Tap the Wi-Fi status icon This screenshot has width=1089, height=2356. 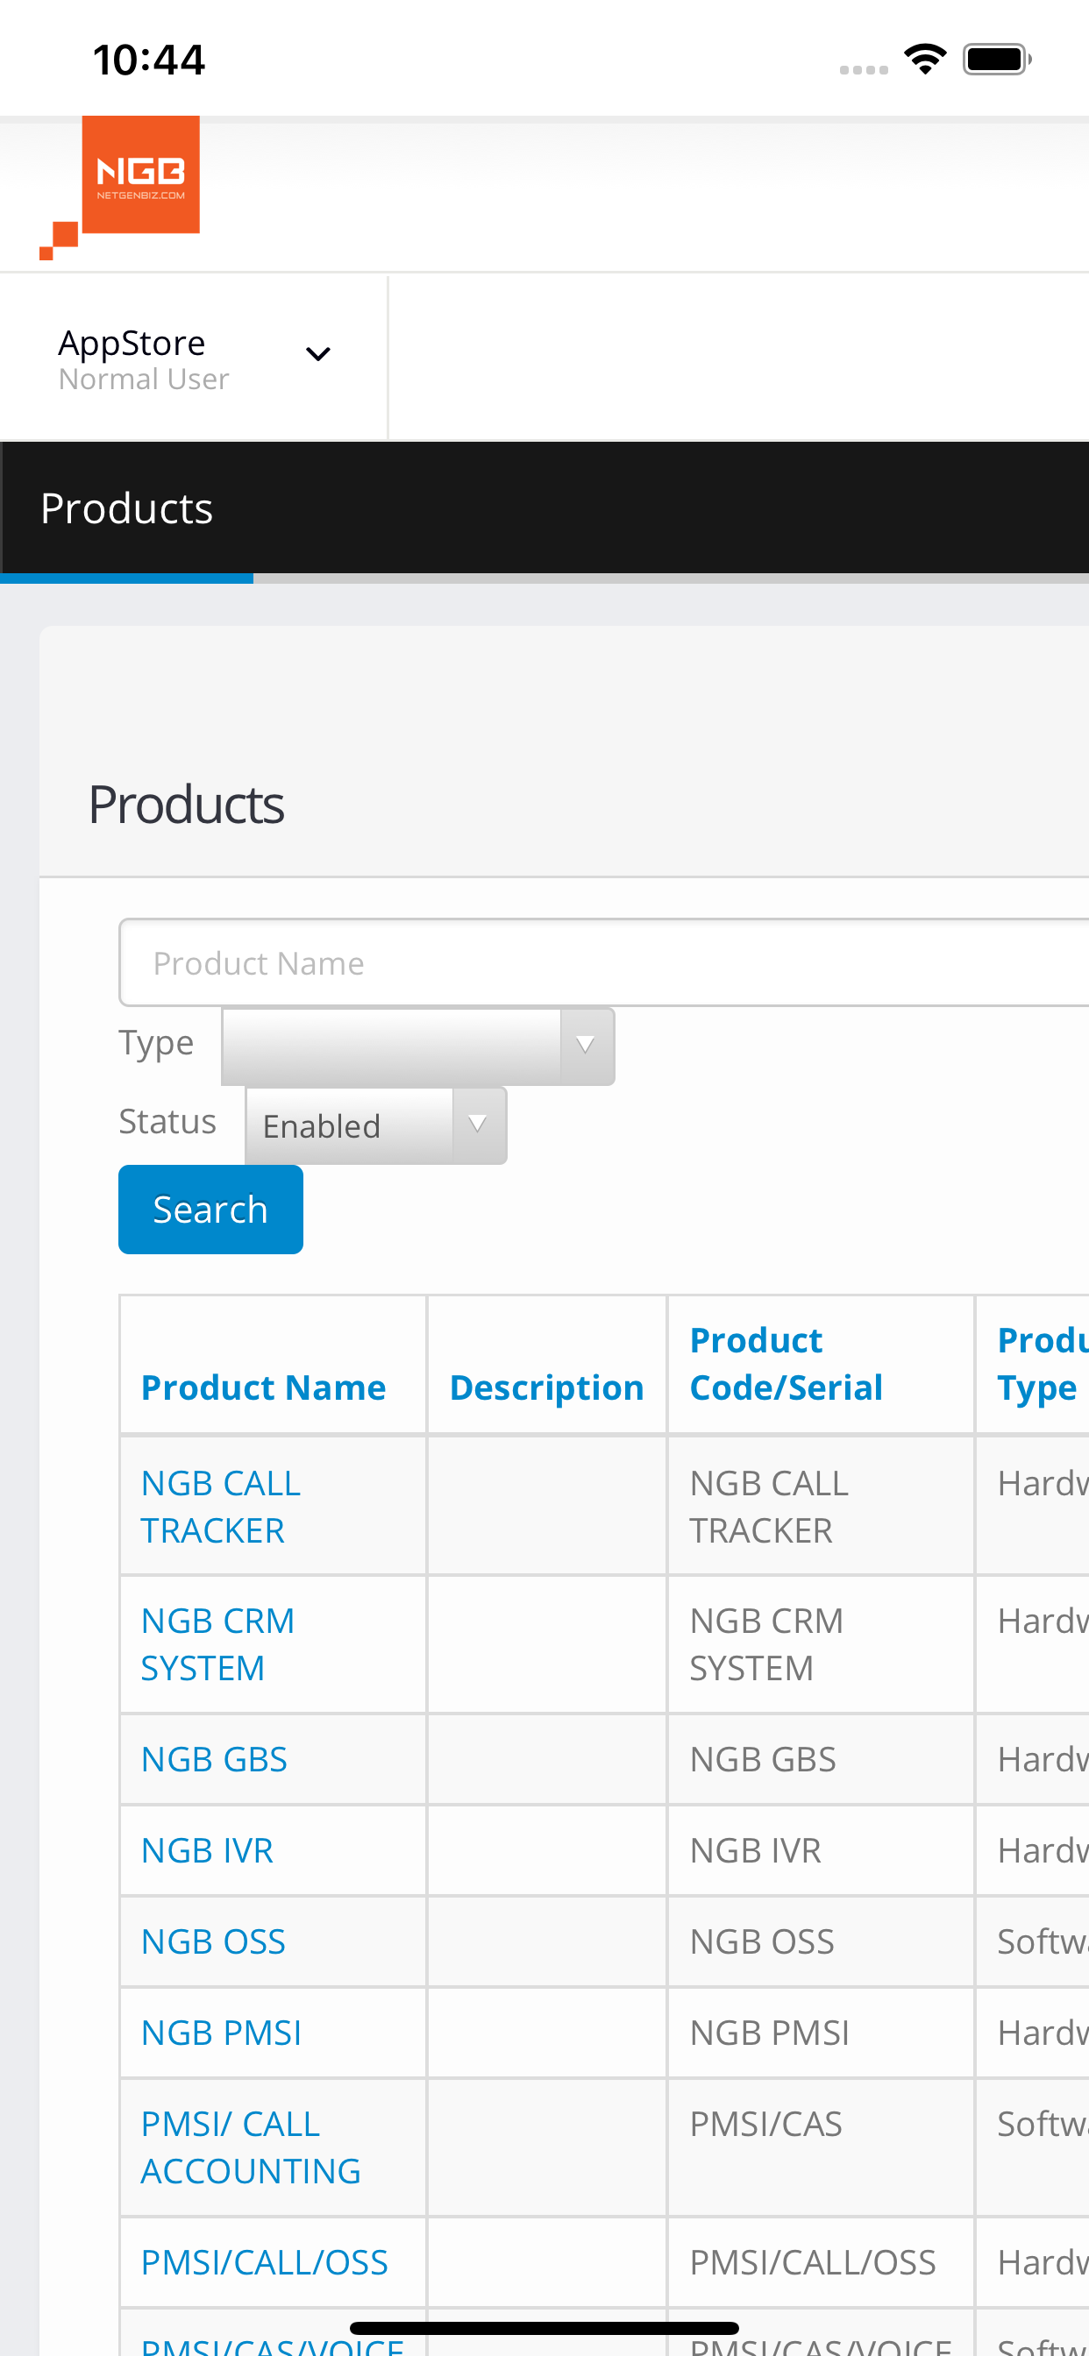925,60
